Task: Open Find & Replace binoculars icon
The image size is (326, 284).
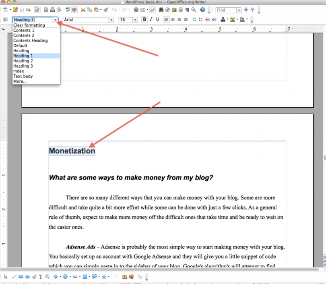Action: (161, 10)
